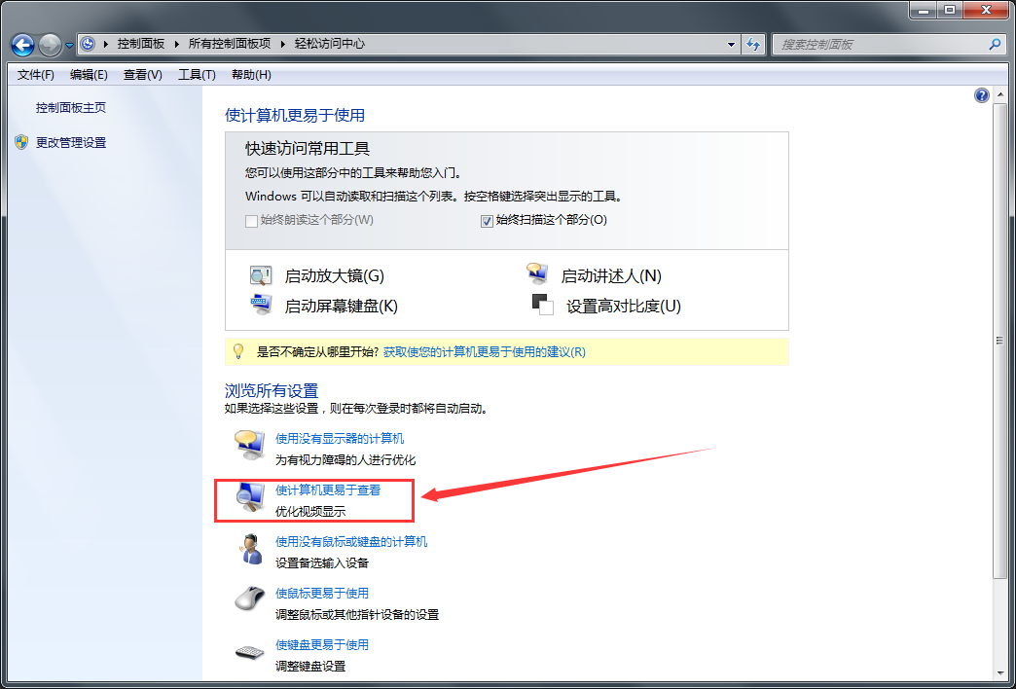Screen dimensions: 1016x689
Task: Click 调整鼠标或其他指针设备的设置 text
Action: 357,614
